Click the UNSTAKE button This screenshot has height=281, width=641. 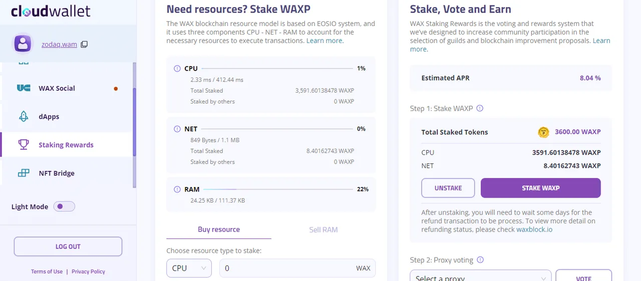pos(448,188)
